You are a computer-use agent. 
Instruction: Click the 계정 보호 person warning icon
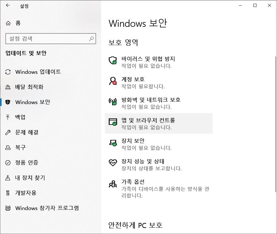pos(113,81)
